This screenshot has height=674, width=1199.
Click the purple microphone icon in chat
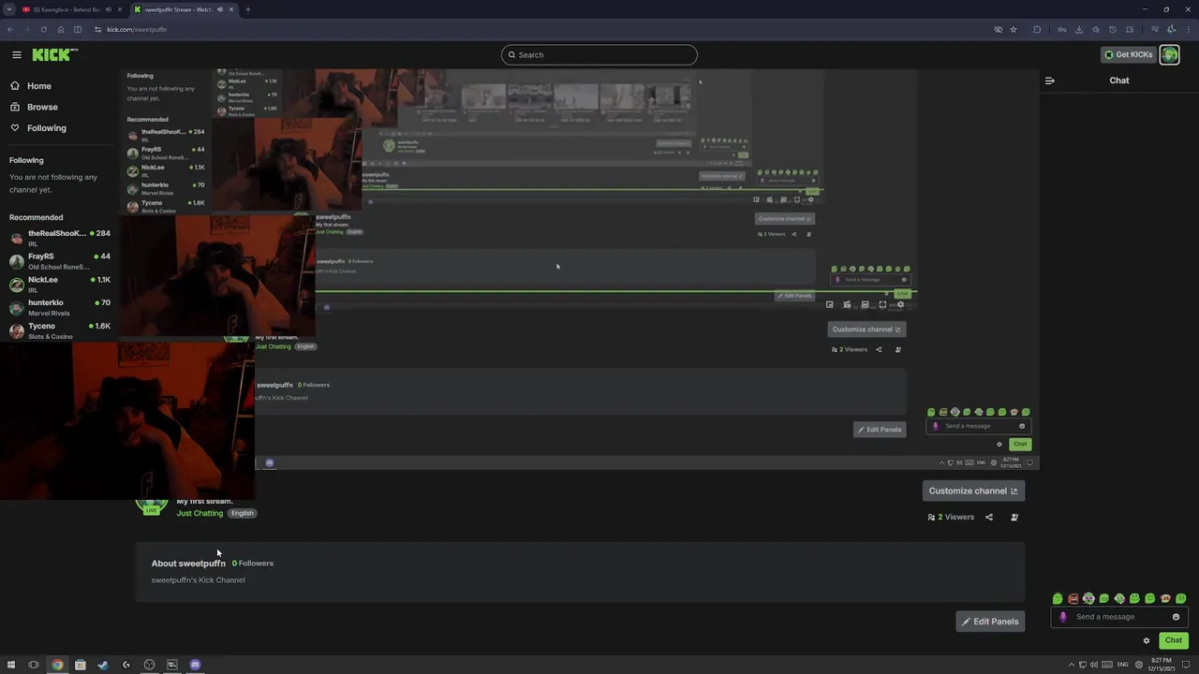(1062, 617)
